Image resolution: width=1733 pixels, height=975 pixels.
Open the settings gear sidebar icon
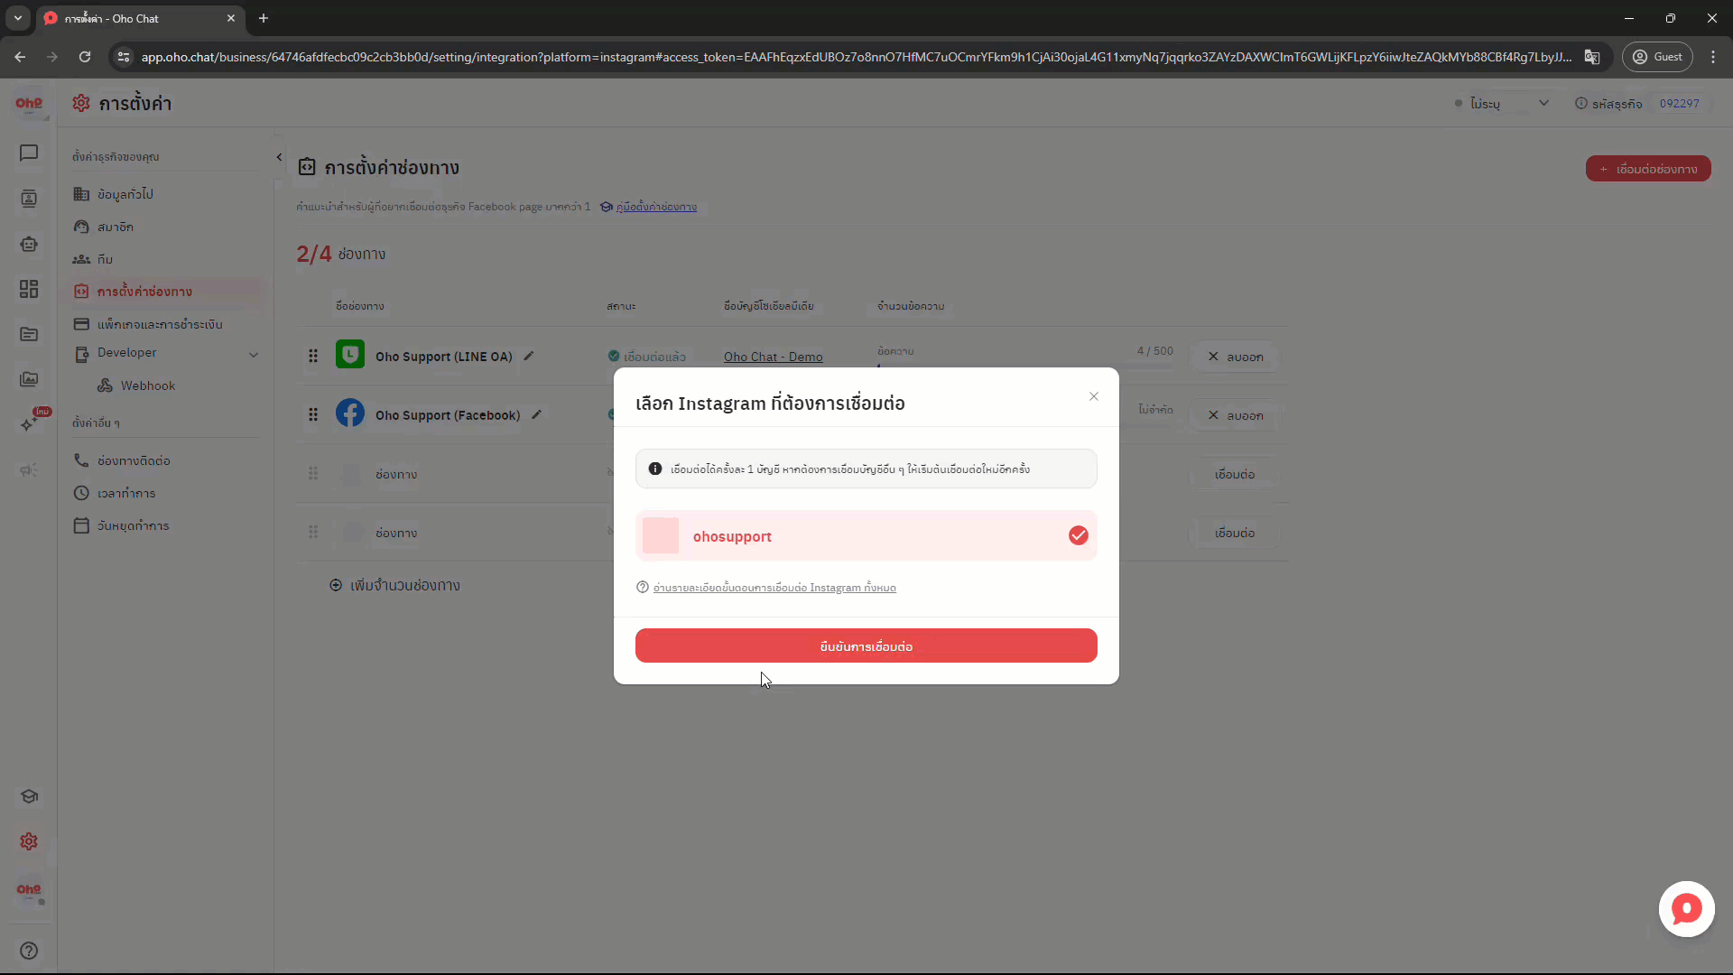(29, 841)
